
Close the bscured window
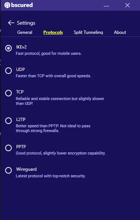click(128, 5)
